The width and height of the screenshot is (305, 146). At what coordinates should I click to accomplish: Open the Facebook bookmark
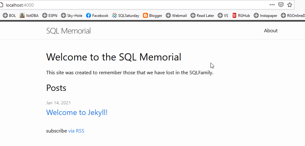(x=97, y=15)
